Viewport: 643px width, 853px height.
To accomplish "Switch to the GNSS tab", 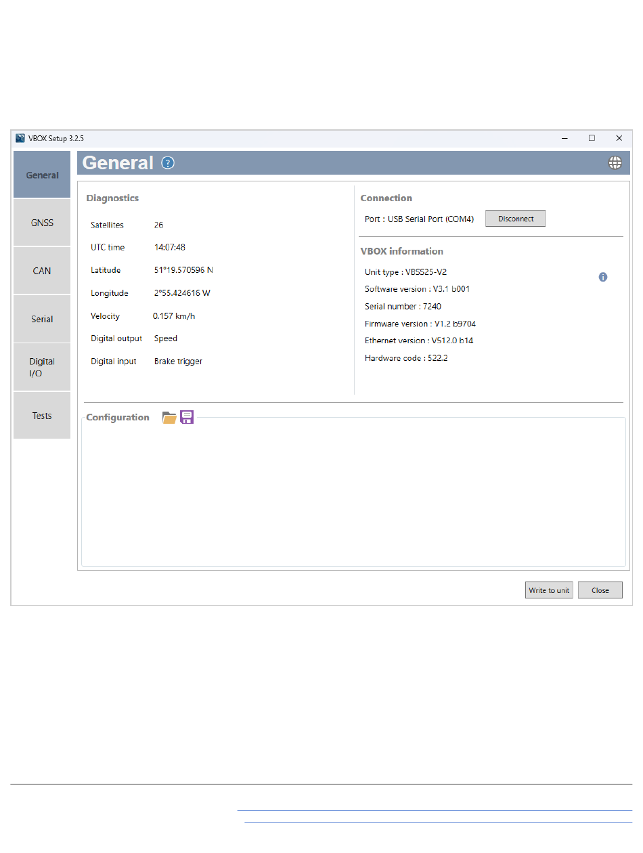I will 42,223.
